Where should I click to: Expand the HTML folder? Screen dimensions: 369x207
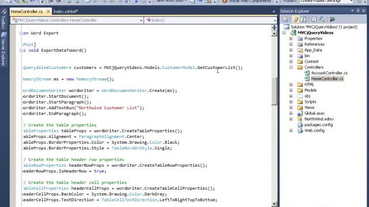[x=291, y=85]
